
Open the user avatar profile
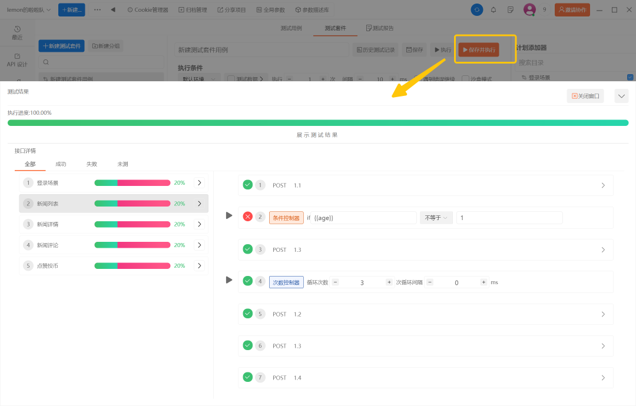click(529, 10)
